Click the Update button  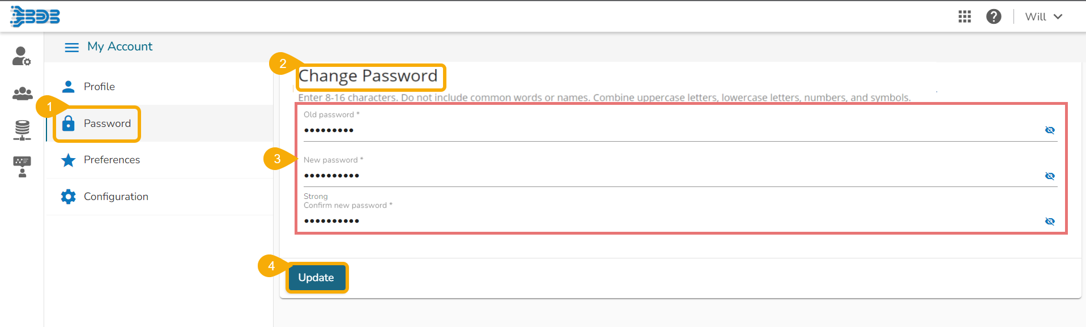tap(316, 278)
